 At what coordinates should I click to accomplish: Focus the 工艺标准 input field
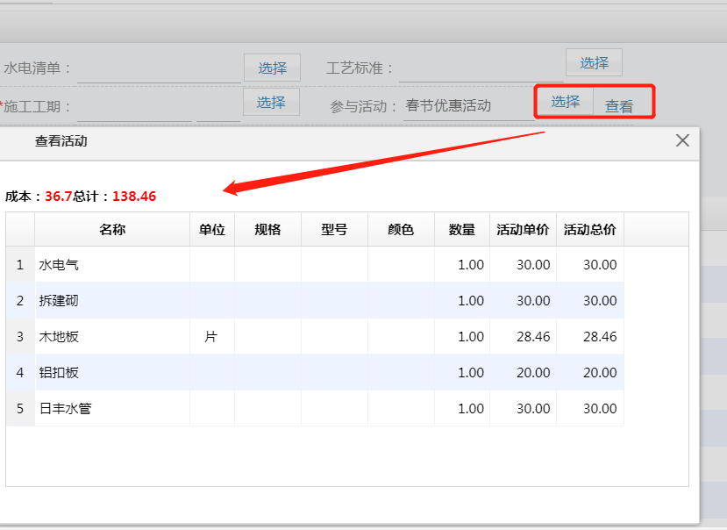pos(481,68)
